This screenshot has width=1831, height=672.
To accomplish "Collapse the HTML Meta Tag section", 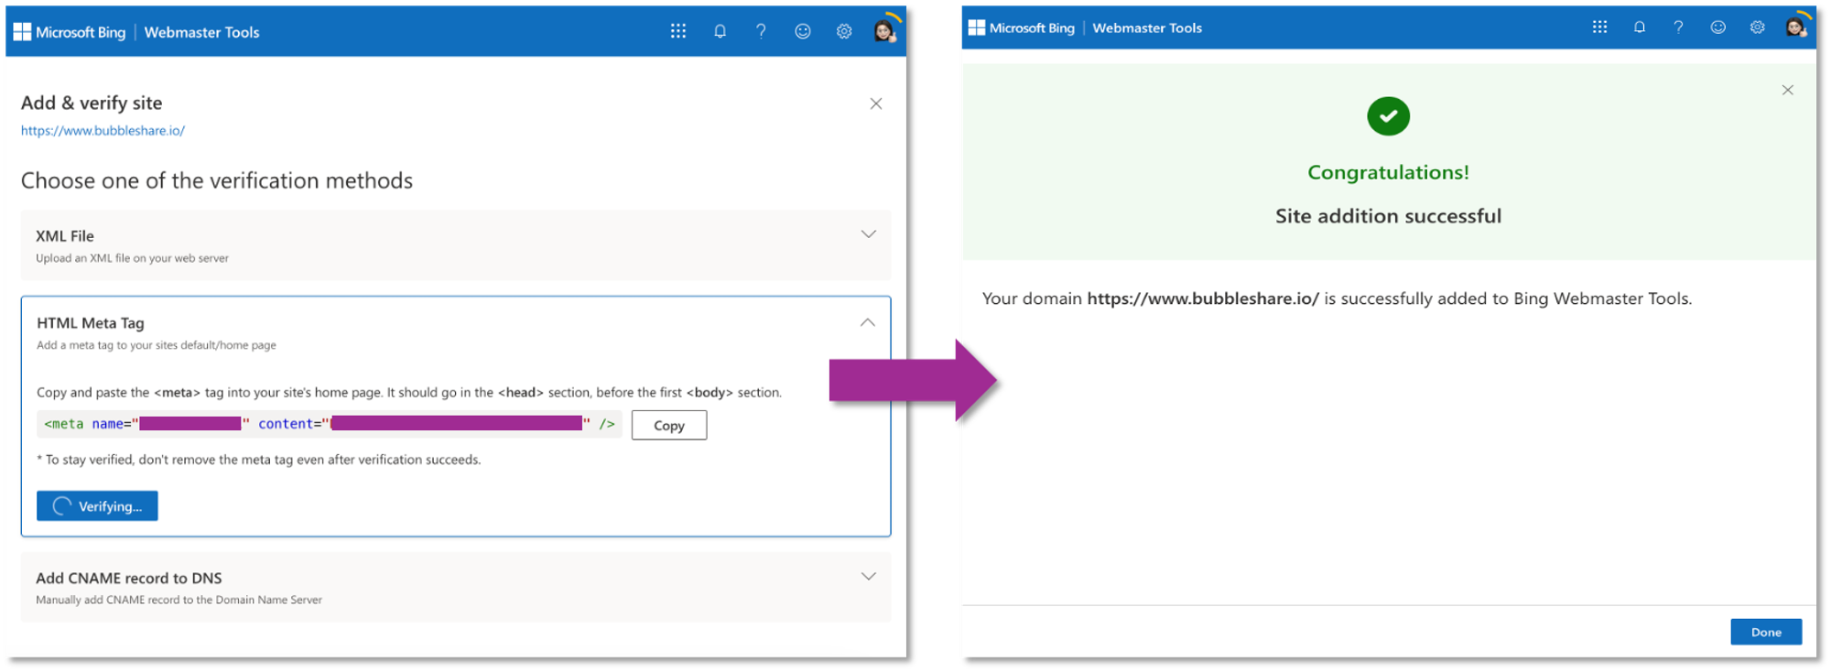I will 867,322.
